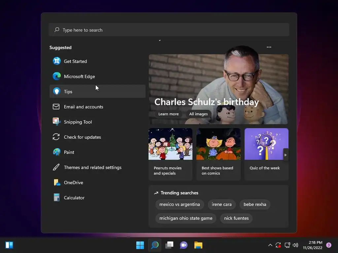The image size is (338, 253).
Task: Click the Windows Start button on taskbar
Action: click(x=140, y=245)
